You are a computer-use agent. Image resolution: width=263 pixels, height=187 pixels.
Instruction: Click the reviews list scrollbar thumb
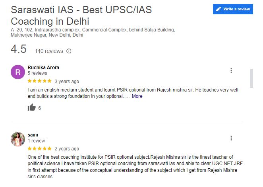point(251,78)
